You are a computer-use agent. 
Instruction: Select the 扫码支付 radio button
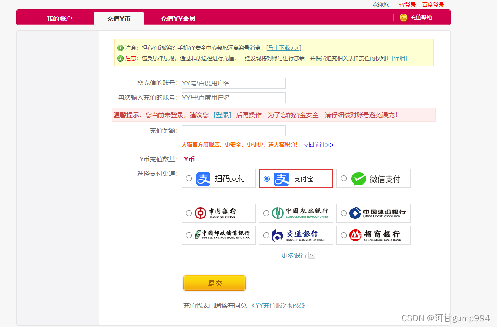[189, 178]
